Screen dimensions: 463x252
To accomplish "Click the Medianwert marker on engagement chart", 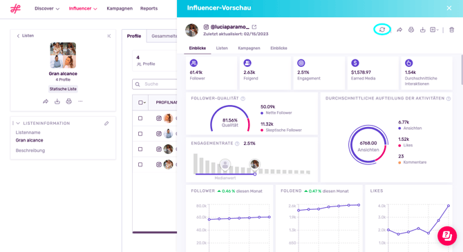I will 225,164.
